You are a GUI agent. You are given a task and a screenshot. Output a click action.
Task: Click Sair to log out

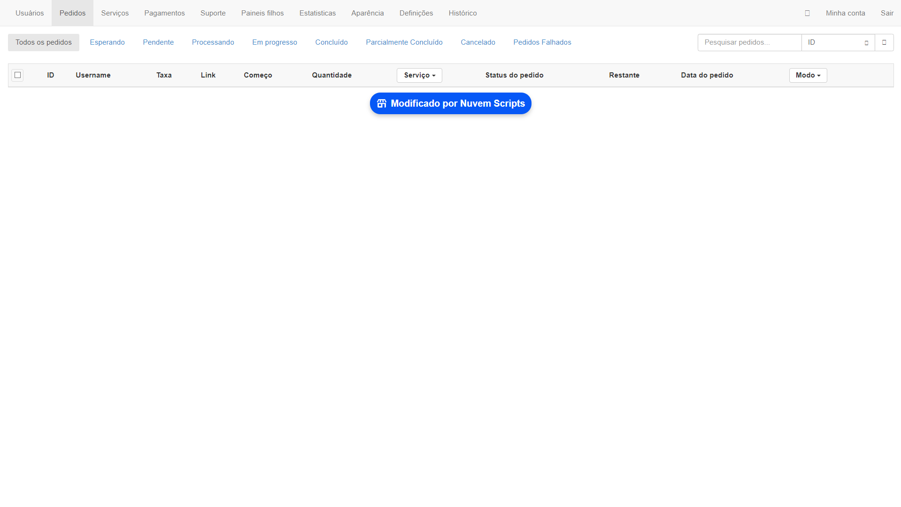point(887,13)
